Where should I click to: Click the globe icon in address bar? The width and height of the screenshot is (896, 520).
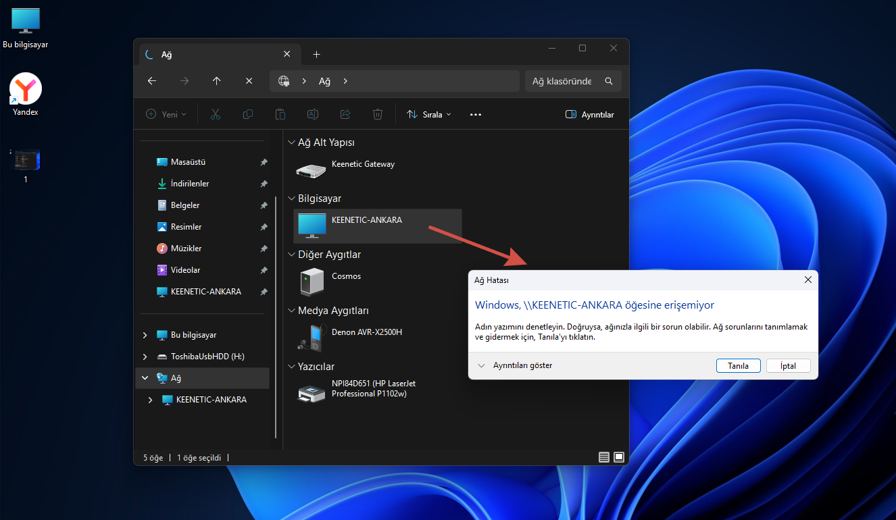click(x=284, y=81)
